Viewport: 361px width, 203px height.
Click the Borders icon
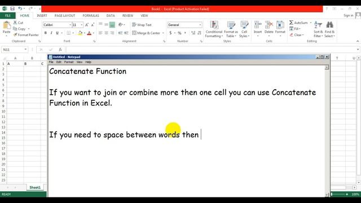click(69, 33)
